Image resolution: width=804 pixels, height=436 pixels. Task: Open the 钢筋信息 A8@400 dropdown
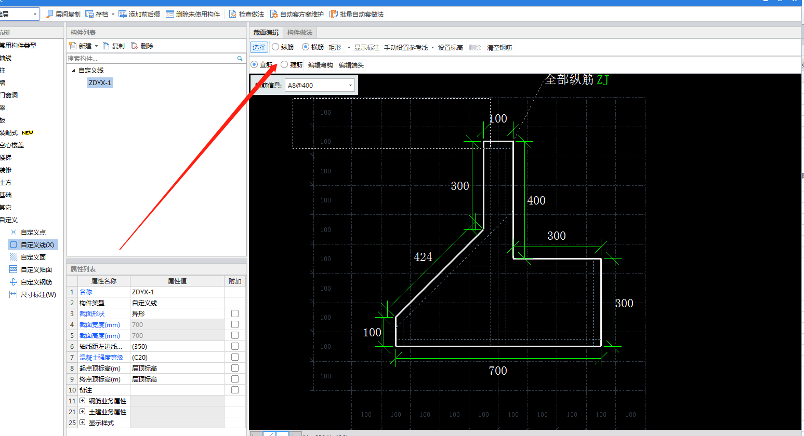350,85
